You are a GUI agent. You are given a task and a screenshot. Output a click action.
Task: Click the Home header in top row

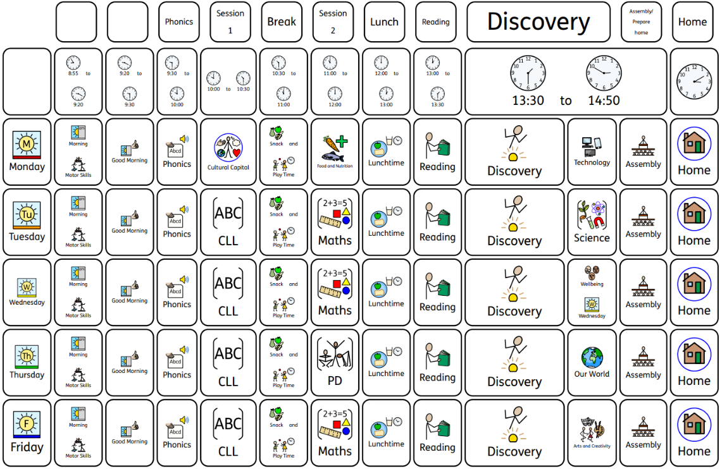[692, 22]
